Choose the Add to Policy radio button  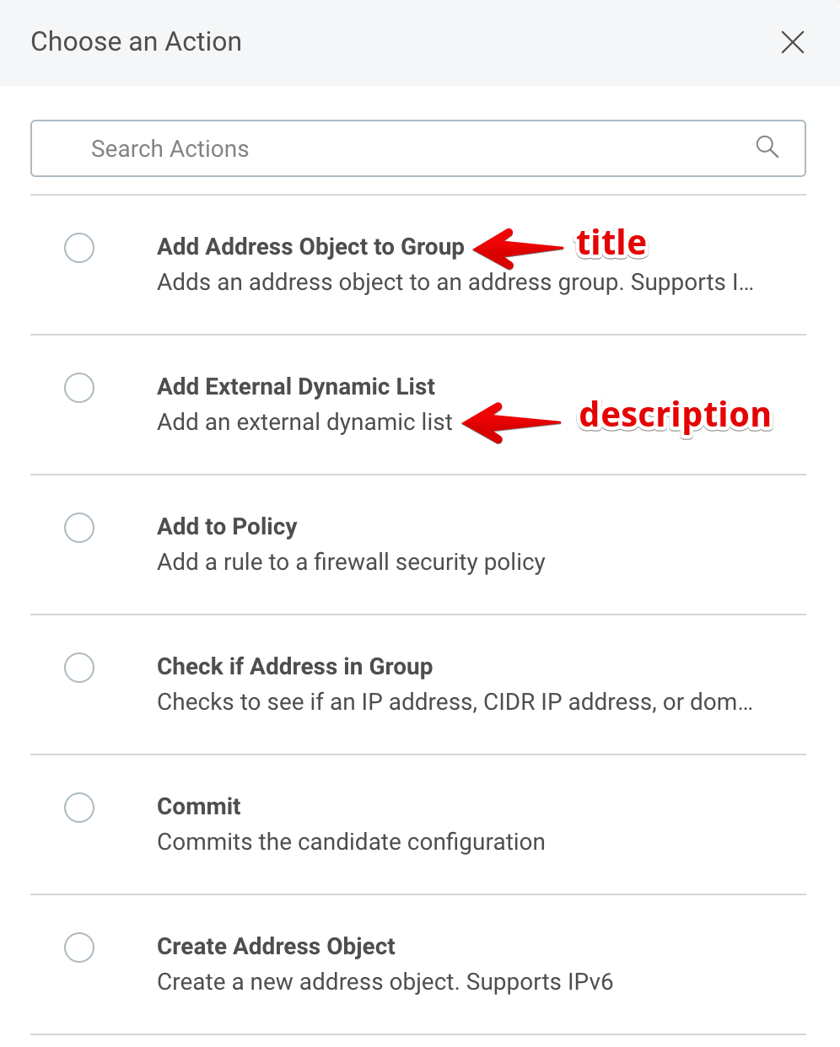click(79, 528)
